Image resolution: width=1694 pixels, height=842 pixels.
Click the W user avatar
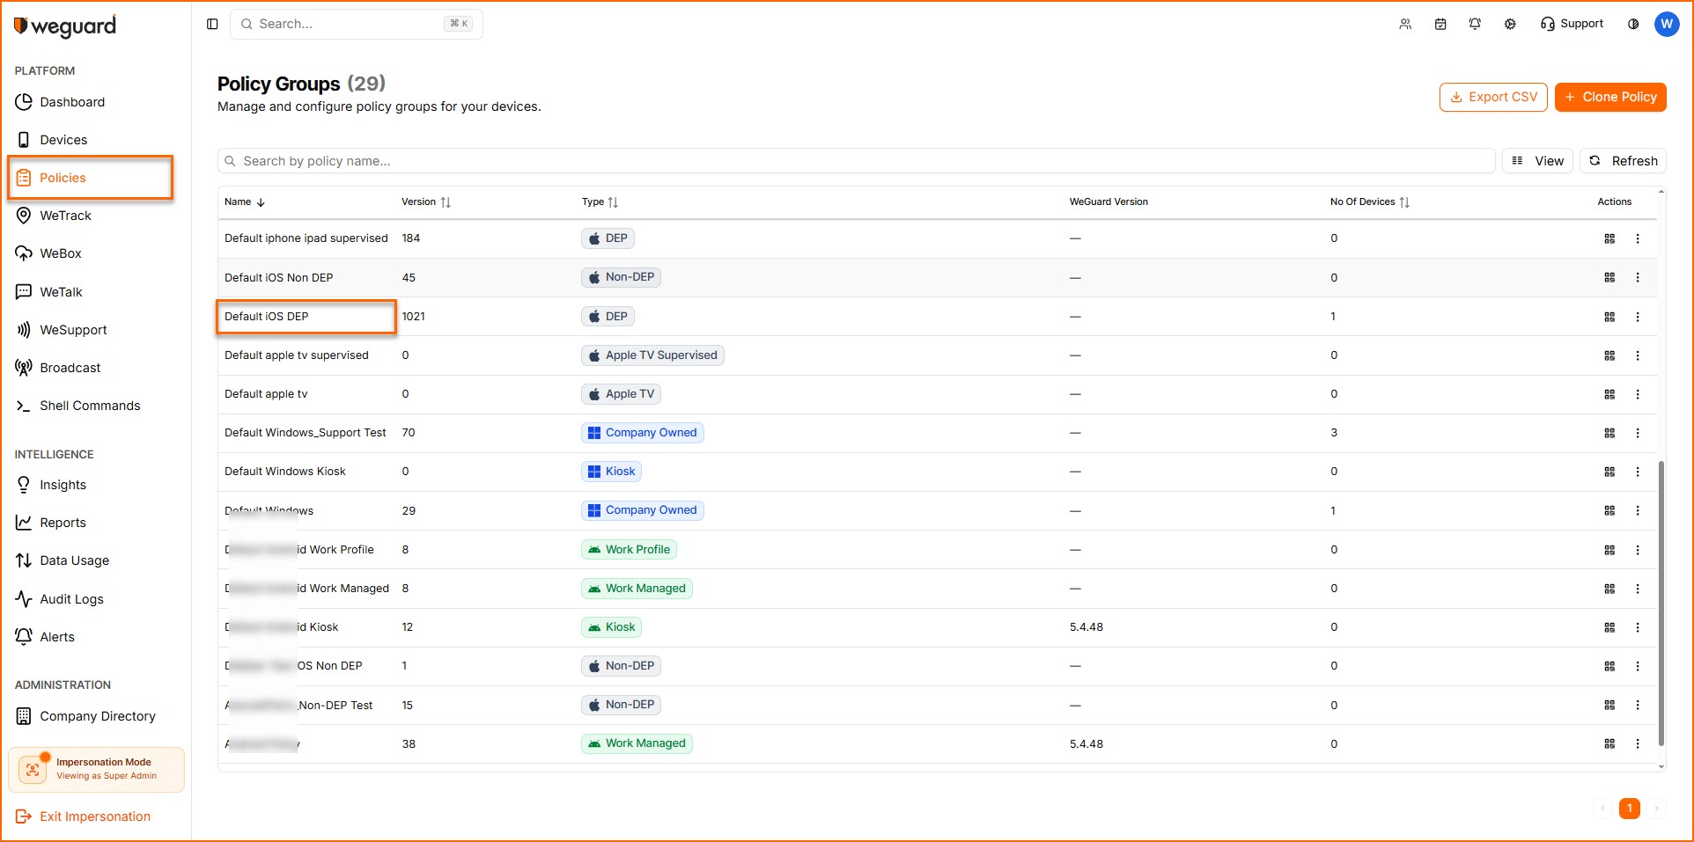[1666, 24]
